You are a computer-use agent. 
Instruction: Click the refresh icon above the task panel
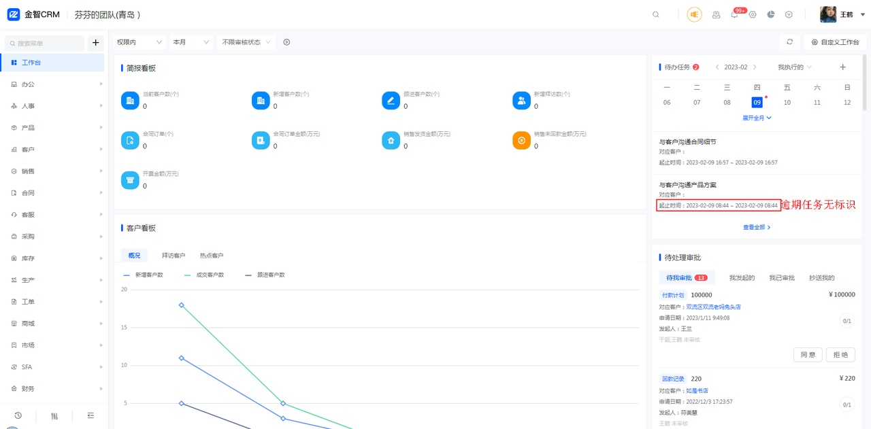(789, 42)
